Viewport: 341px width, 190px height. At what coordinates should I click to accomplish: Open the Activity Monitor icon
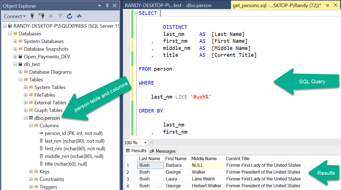[79, 16]
